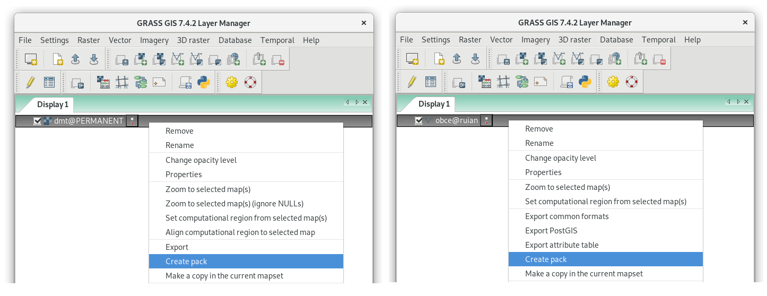The height and width of the screenshot is (296, 767).
Task: Choose Create pack in right context menu
Action: tap(606, 259)
